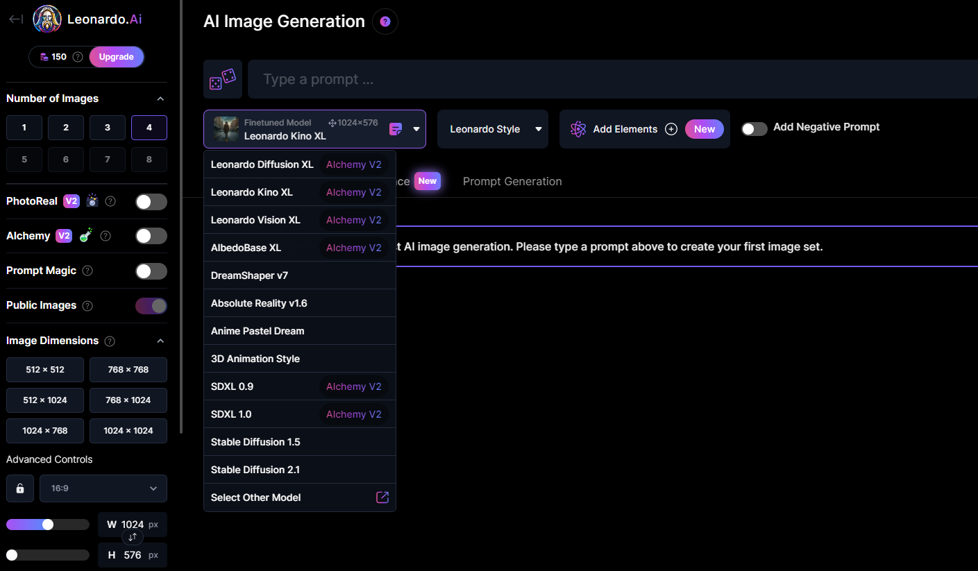Select the 768 × 768 dimension preset
Image resolution: width=978 pixels, height=571 pixels.
coord(128,370)
